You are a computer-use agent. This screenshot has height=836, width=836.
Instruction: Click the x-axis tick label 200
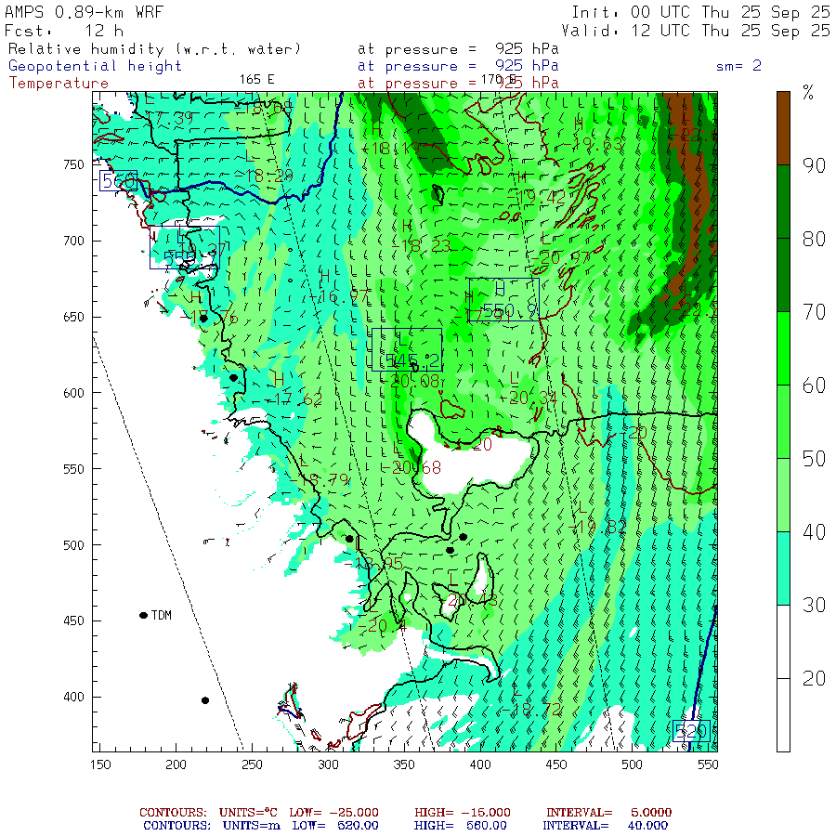176,764
